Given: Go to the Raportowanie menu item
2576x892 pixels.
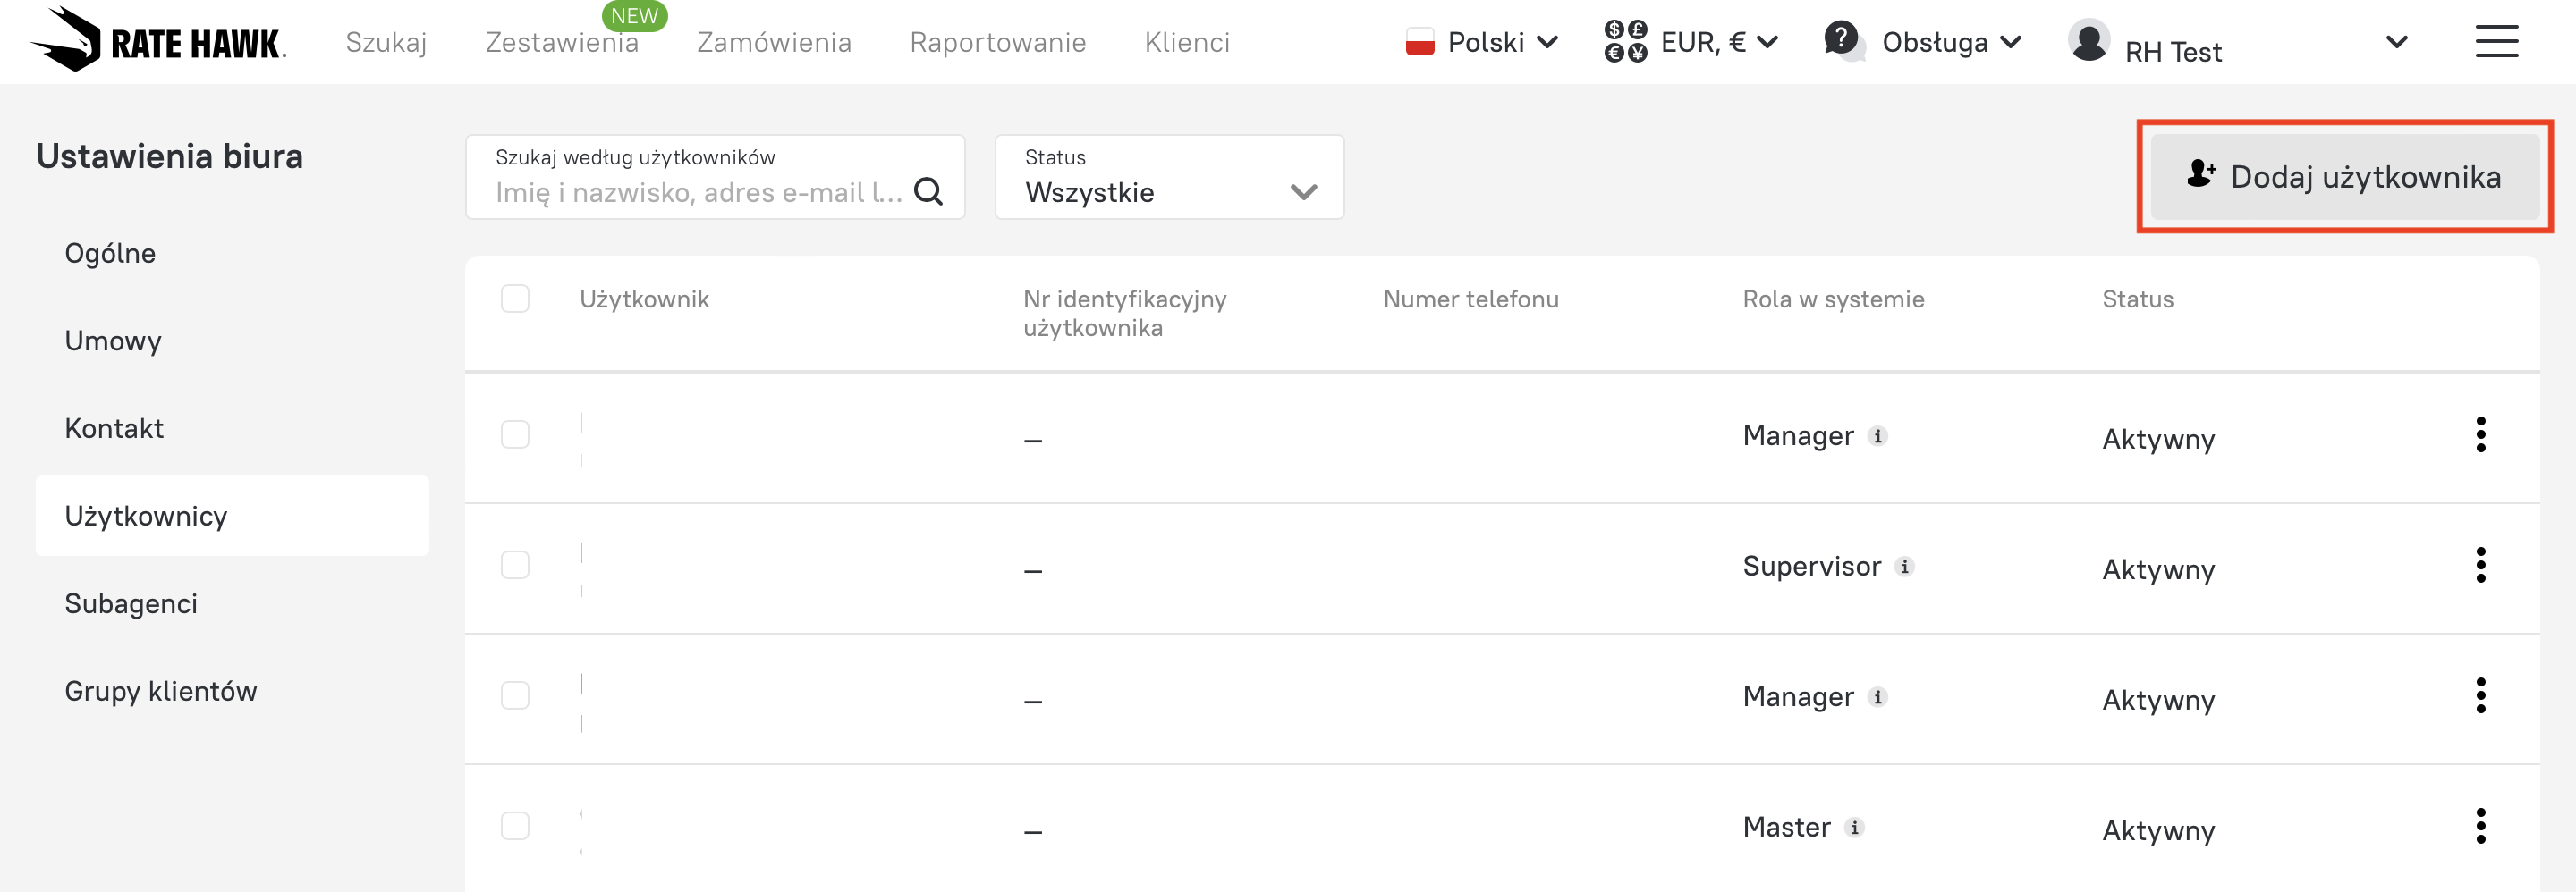Looking at the screenshot, I should [x=997, y=42].
